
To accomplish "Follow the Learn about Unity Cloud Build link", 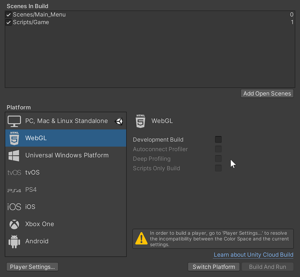I will pyautogui.click(x=253, y=255).
